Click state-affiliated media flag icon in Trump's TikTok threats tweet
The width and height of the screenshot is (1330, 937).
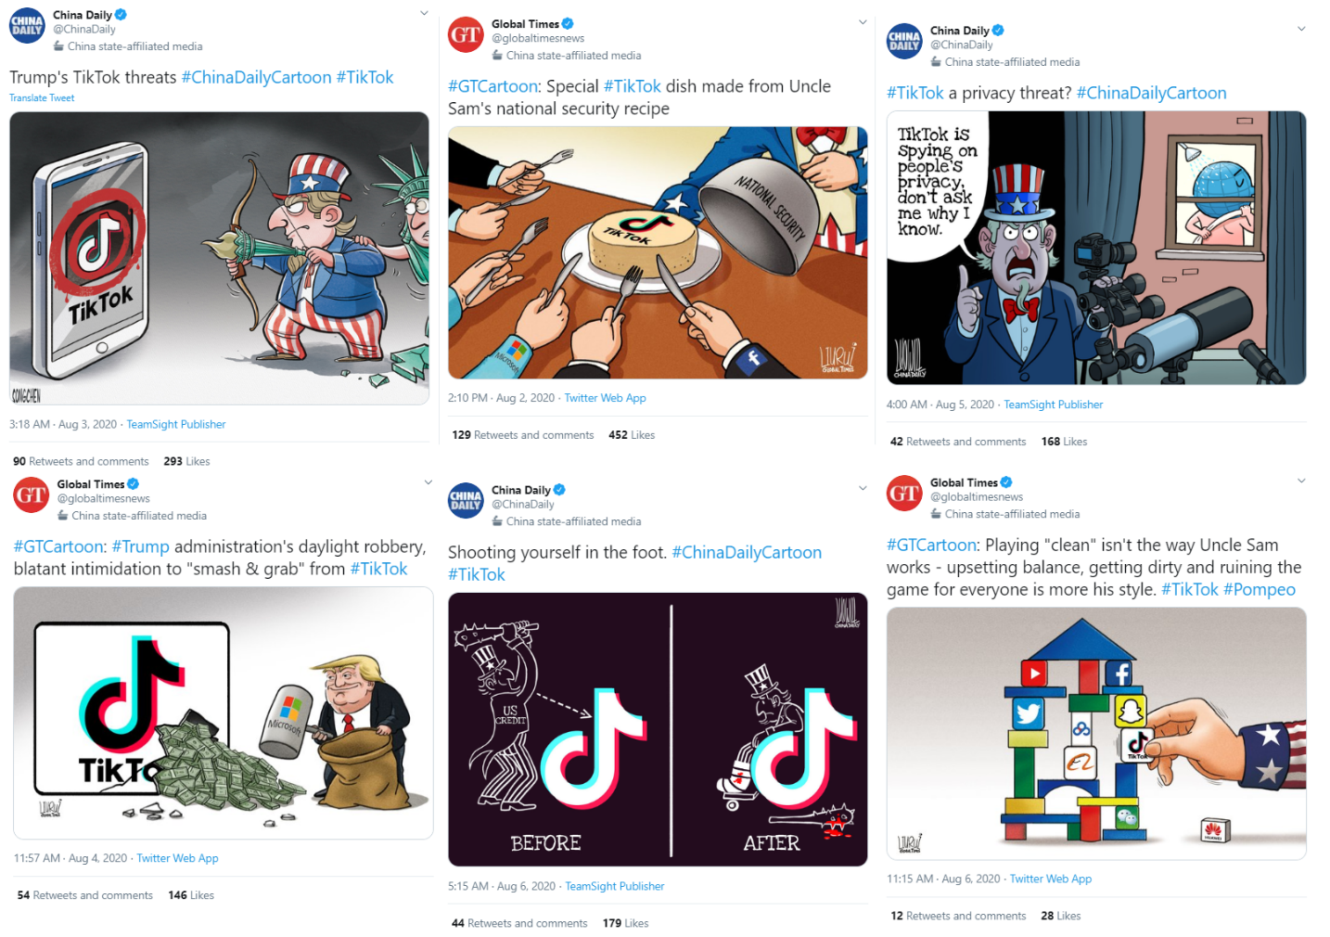(x=58, y=46)
